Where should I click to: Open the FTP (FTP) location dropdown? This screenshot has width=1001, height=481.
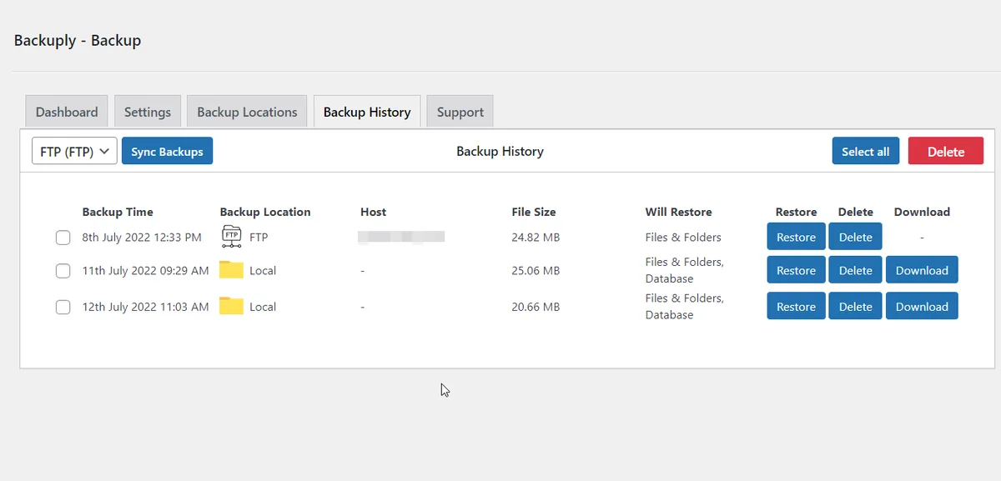click(74, 152)
